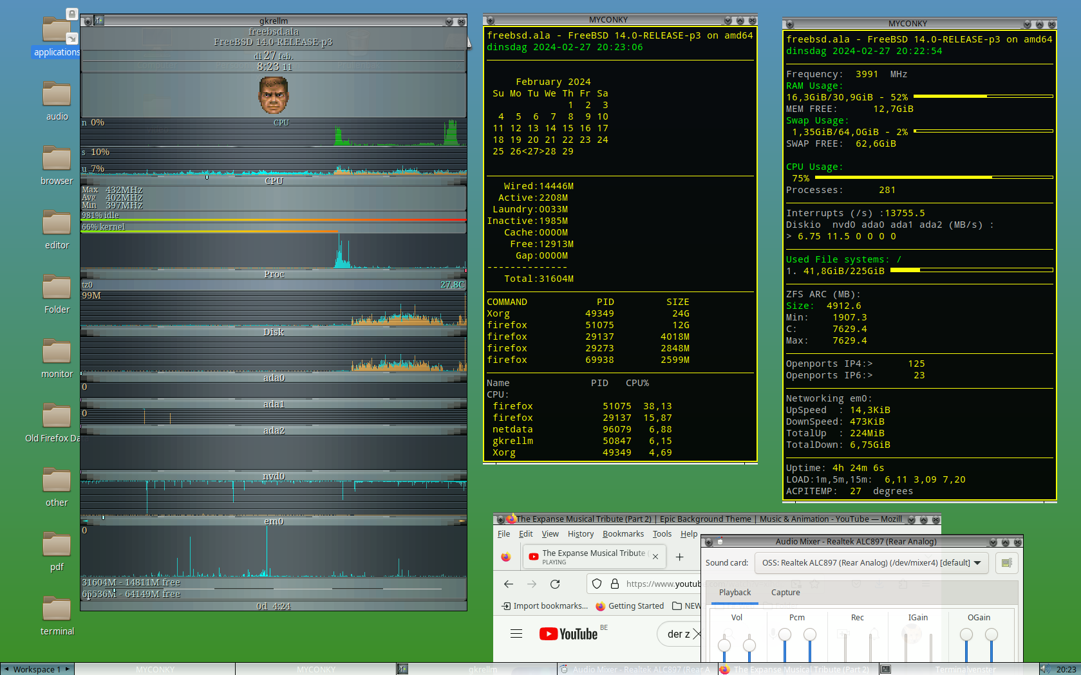1081x675 pixels.
Task: Show site security info via the padlock
Action: pyautogui.click(x=615, y=584)
